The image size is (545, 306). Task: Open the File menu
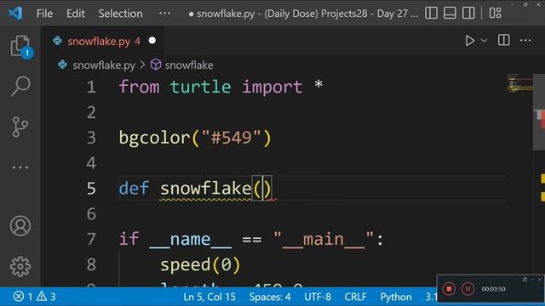click(x=44, y=14)
